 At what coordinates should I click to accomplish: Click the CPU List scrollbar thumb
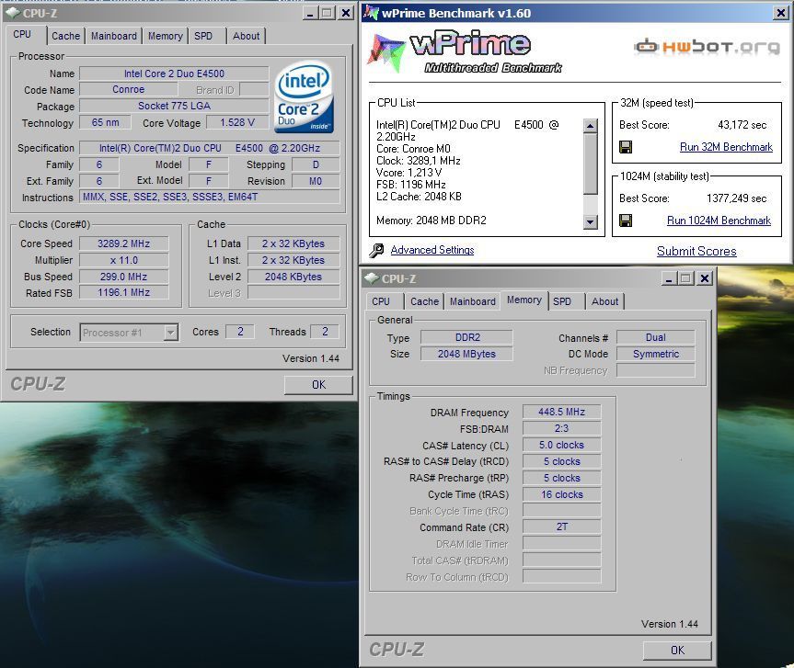[x=590, y=164]
